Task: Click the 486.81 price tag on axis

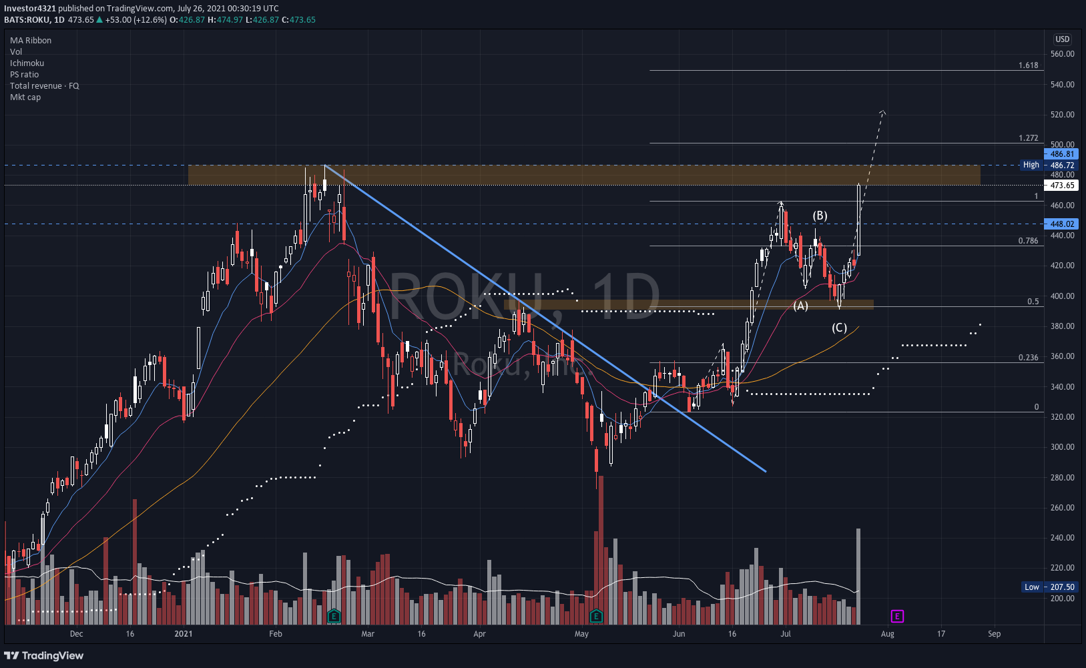Action: tap(1061, 154)
